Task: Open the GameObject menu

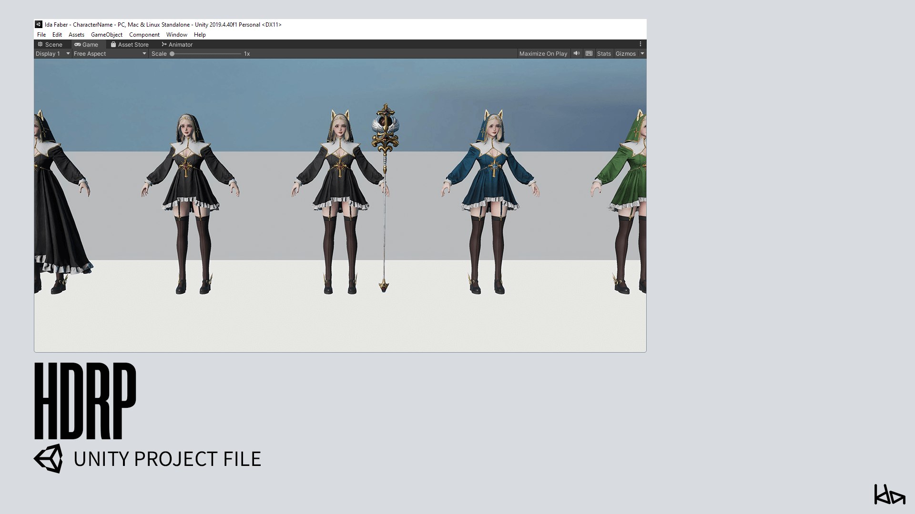Action: point(106,35)
